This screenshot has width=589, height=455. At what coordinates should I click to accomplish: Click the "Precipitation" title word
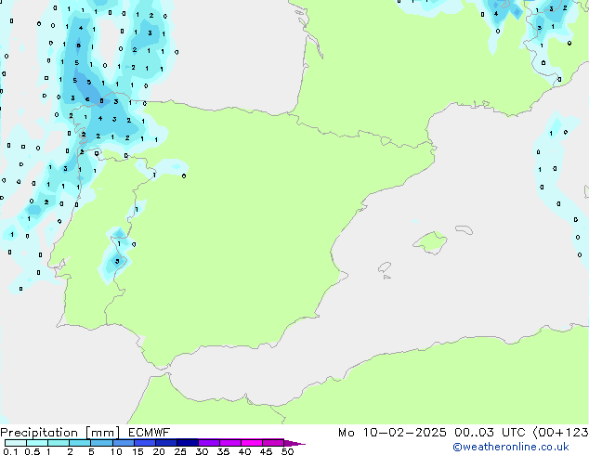(39, 433)
